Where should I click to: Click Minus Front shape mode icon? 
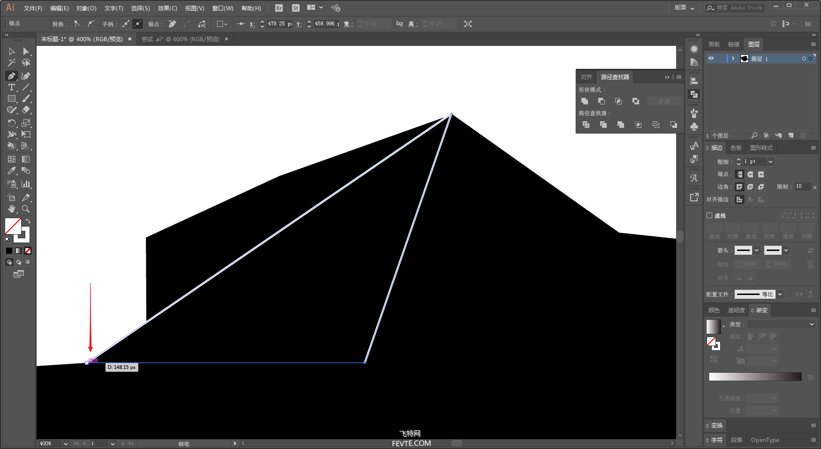coord(602,101)
